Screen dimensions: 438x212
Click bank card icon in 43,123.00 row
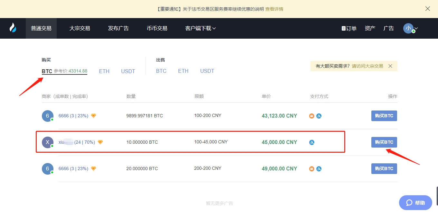click(312, 116)
